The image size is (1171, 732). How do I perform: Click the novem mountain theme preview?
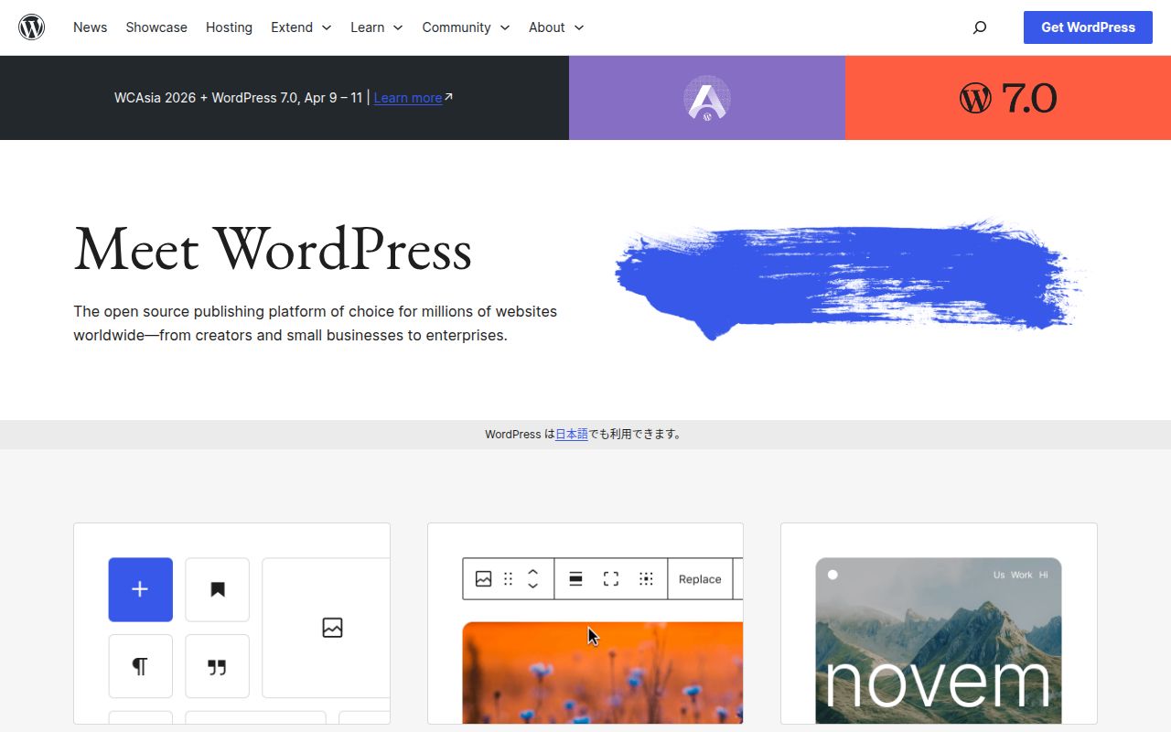939,640
